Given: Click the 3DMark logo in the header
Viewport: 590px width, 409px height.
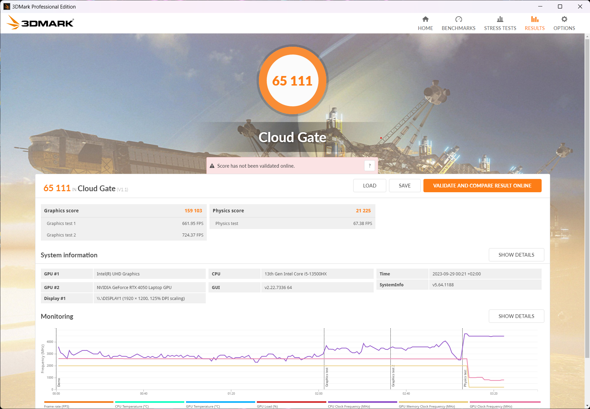Looking at the screenshot, I should click(x=40, y=22).
